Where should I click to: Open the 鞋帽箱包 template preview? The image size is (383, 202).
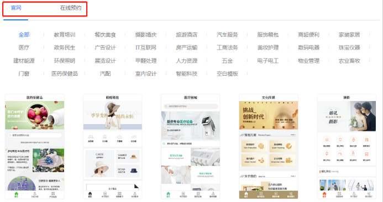(113, 146)
